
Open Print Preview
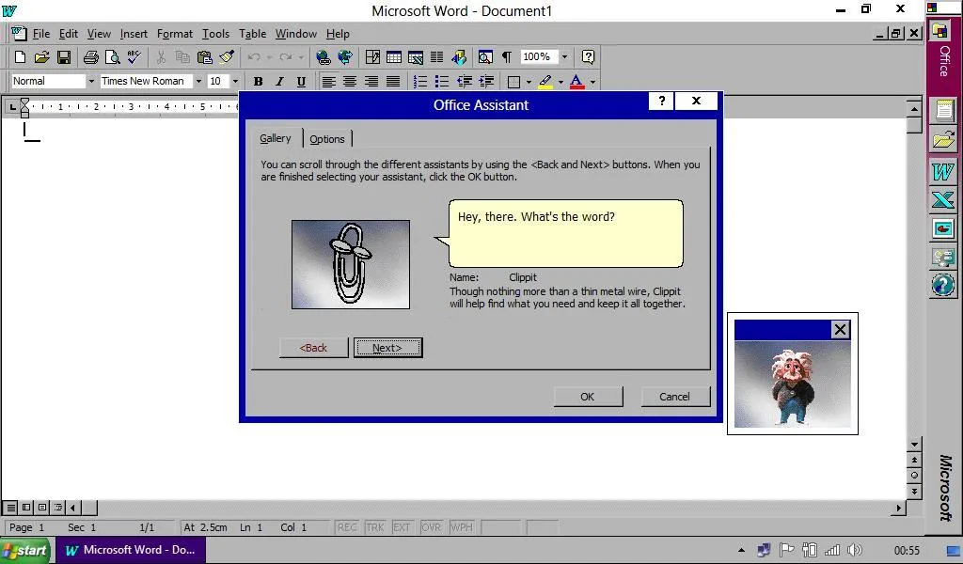tap(112, 56)
